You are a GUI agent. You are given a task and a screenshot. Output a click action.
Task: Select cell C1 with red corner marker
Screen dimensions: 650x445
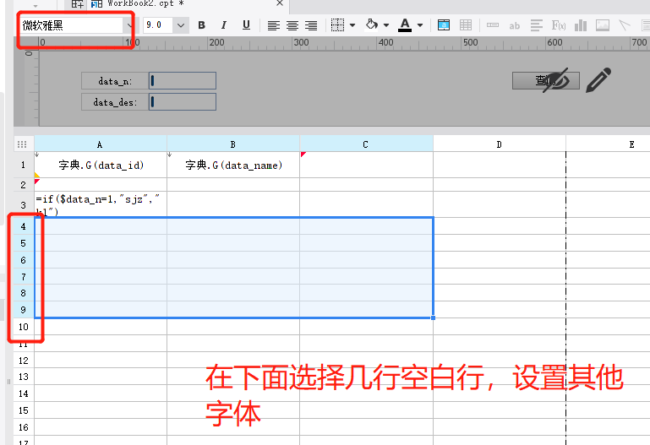click(x=367, y=165)
